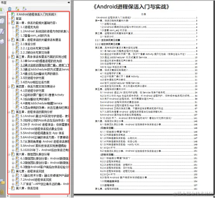The image size is (215, 198).
Task: Expand the 1.1进程优先级 bookmark
Action: pos(13,27)
